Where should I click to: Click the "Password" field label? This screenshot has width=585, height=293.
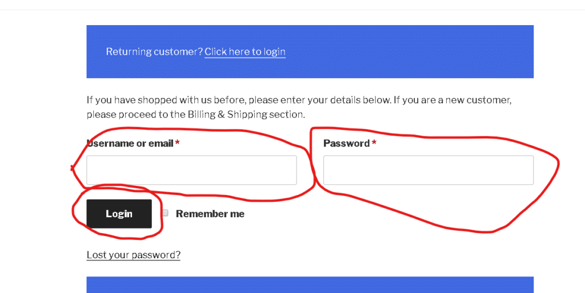click(x=346, y=143)
